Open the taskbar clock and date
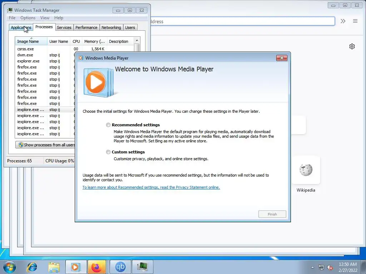This screenshot has width=366, height=274. pos(348,267)
